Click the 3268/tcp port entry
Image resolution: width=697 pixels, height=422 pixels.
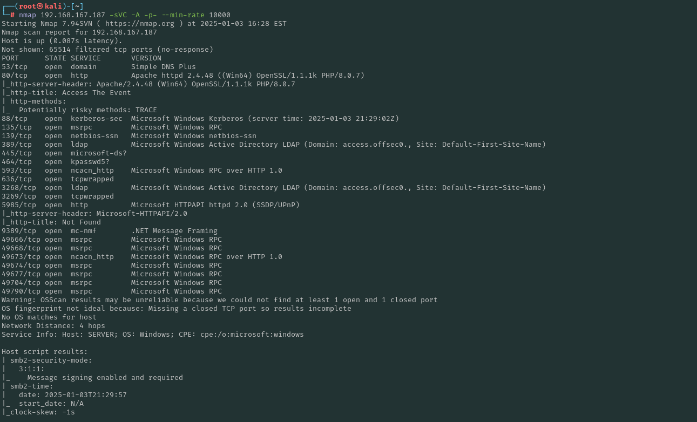19,188
